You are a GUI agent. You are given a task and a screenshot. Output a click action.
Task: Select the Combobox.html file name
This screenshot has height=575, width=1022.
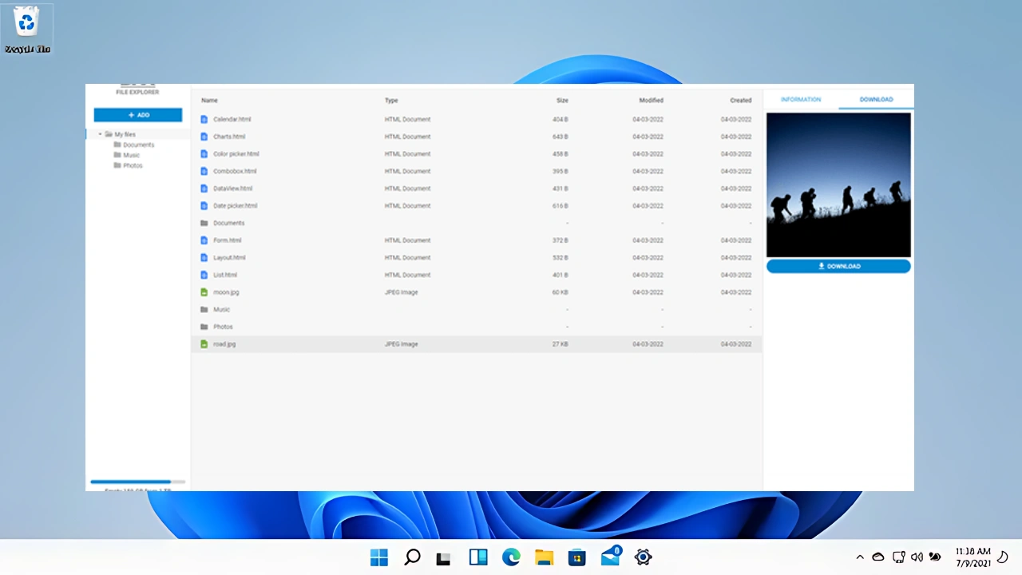click(235, 171)
